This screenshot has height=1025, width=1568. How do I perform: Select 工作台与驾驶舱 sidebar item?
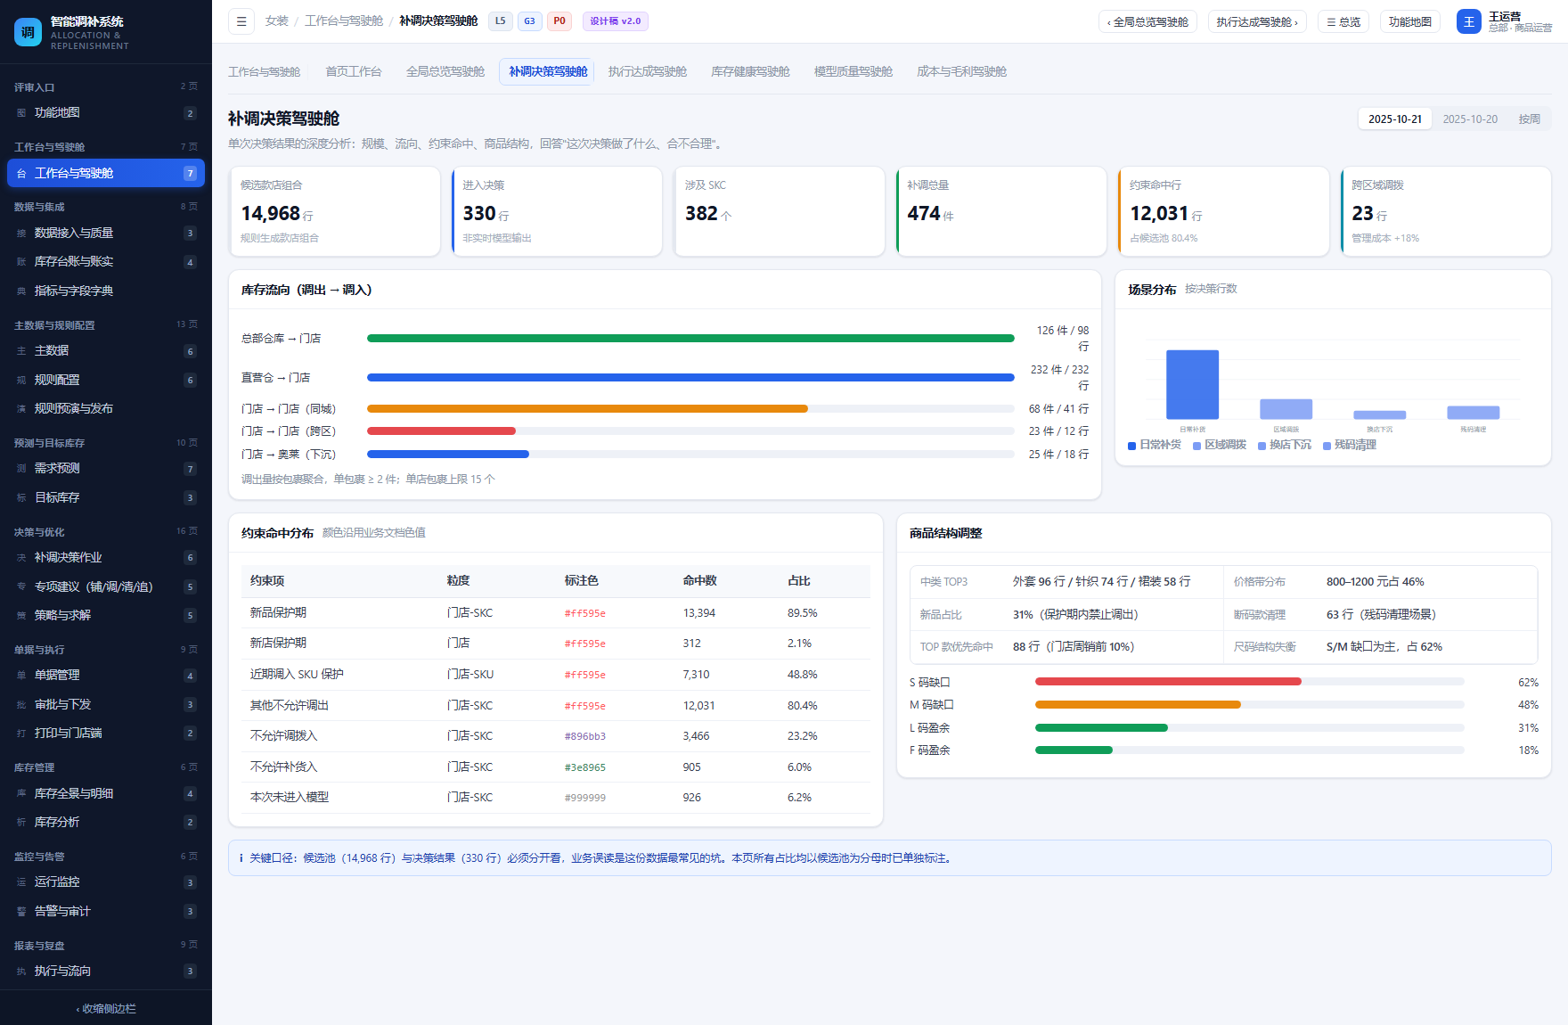click(x=106, y=173)
